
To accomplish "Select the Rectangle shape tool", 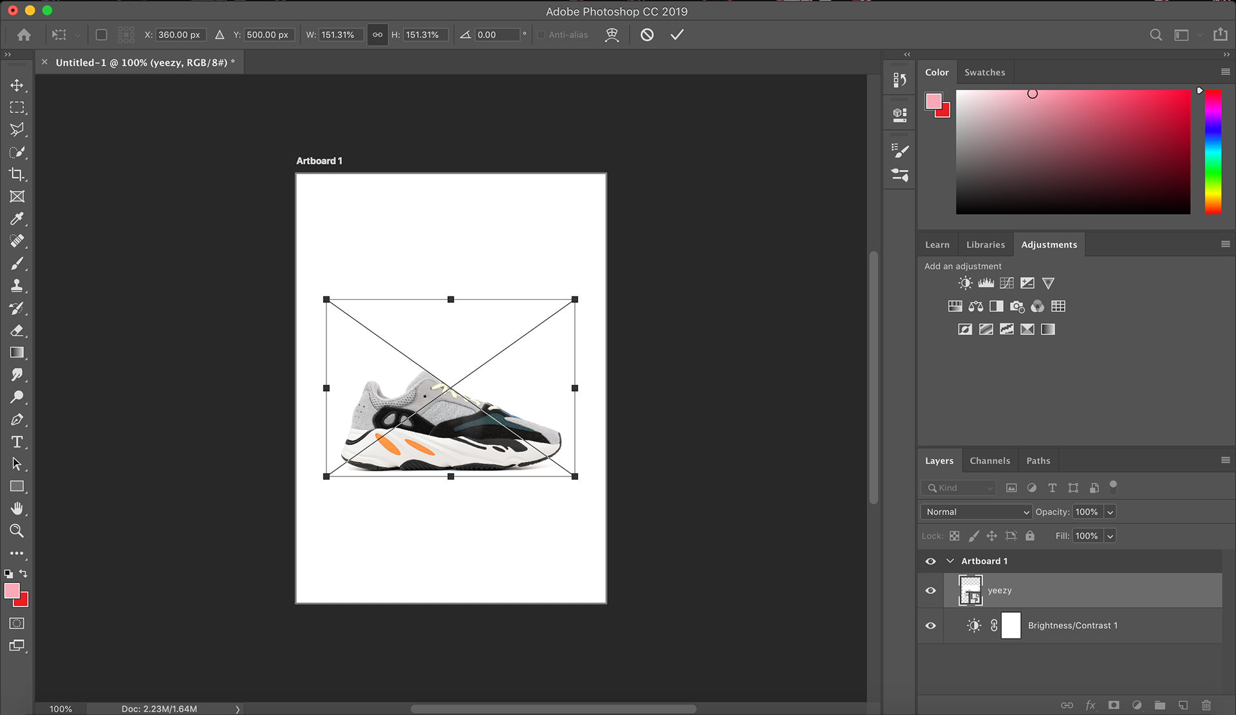I will [x=17, y=486].
